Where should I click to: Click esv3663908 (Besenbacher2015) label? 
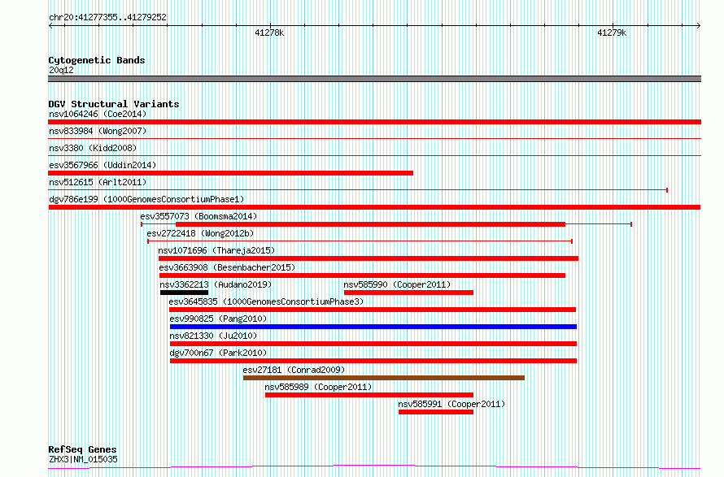pos(227,267)
